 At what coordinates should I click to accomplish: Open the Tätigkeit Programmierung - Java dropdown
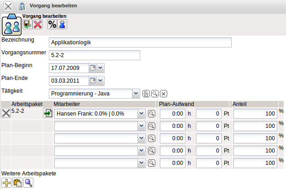(x=135, y=94)
